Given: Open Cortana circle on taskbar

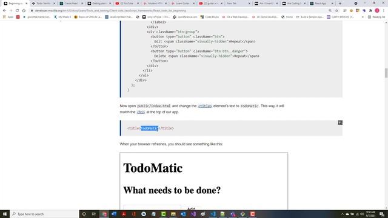Looking at the screenshot, I should pos(84,214).
